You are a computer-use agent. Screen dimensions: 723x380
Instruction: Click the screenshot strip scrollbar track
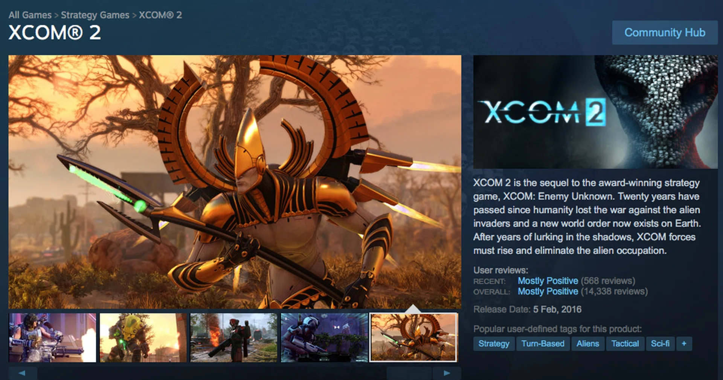tap(235, 373)
